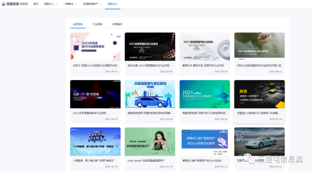Screen dimensions: 313x173
Task: Click the green 2021 新能源汽车行业洞察报告 cover
Action: tap(205, 94)
